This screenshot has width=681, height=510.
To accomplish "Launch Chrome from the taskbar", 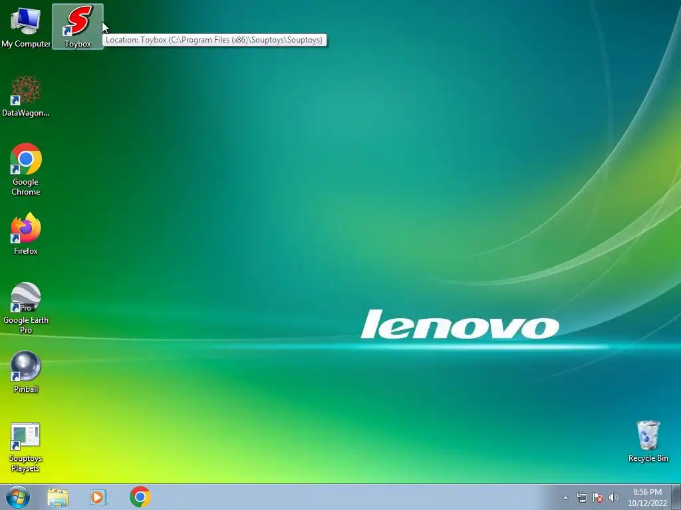I will 140,497.
